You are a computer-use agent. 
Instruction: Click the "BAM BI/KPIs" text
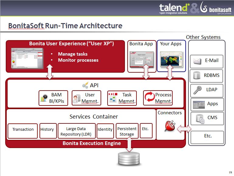point(57,98)
